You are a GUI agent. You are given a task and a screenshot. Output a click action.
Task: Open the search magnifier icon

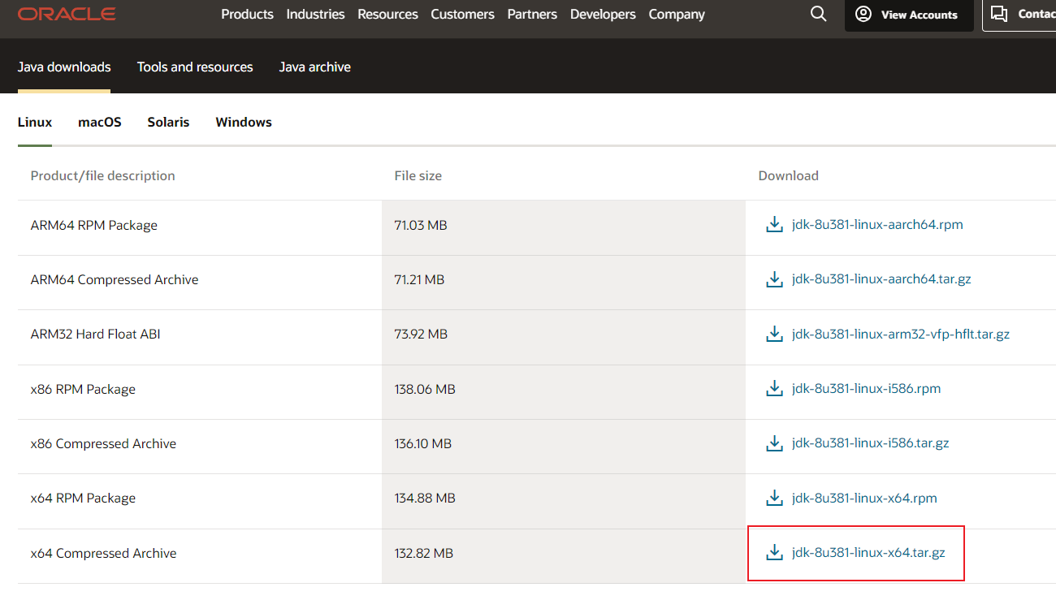click(819, 14)
